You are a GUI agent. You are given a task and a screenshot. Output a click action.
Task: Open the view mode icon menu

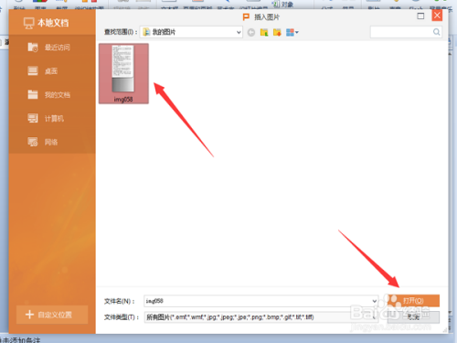point(292,32)
